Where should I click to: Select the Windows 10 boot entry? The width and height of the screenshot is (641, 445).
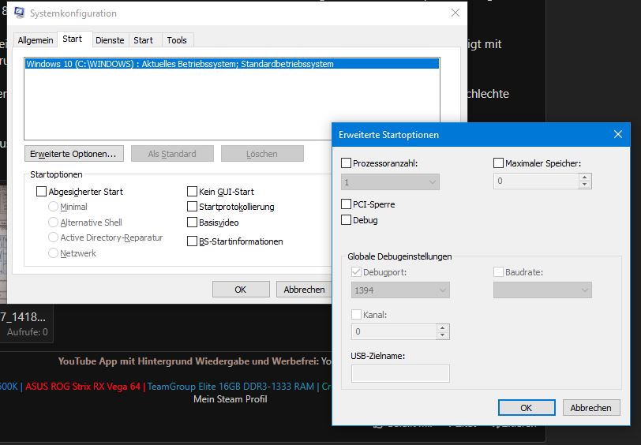click(232, 64)
